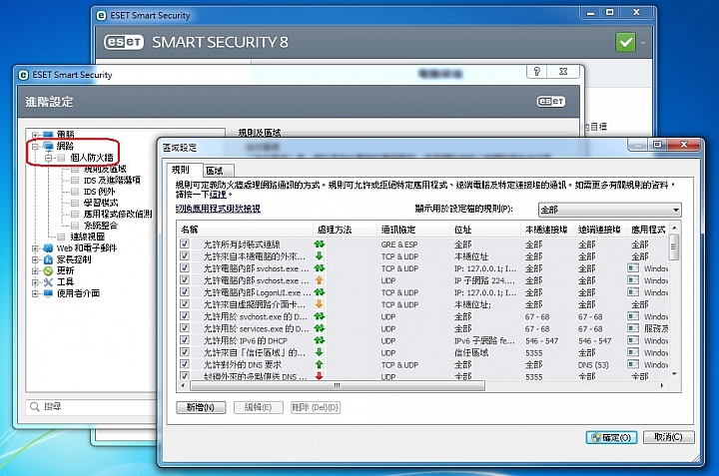This screenshot has height=476, width=719.
Task: Select 系統整合 in the tree
Action: click(x=101, y=225)
